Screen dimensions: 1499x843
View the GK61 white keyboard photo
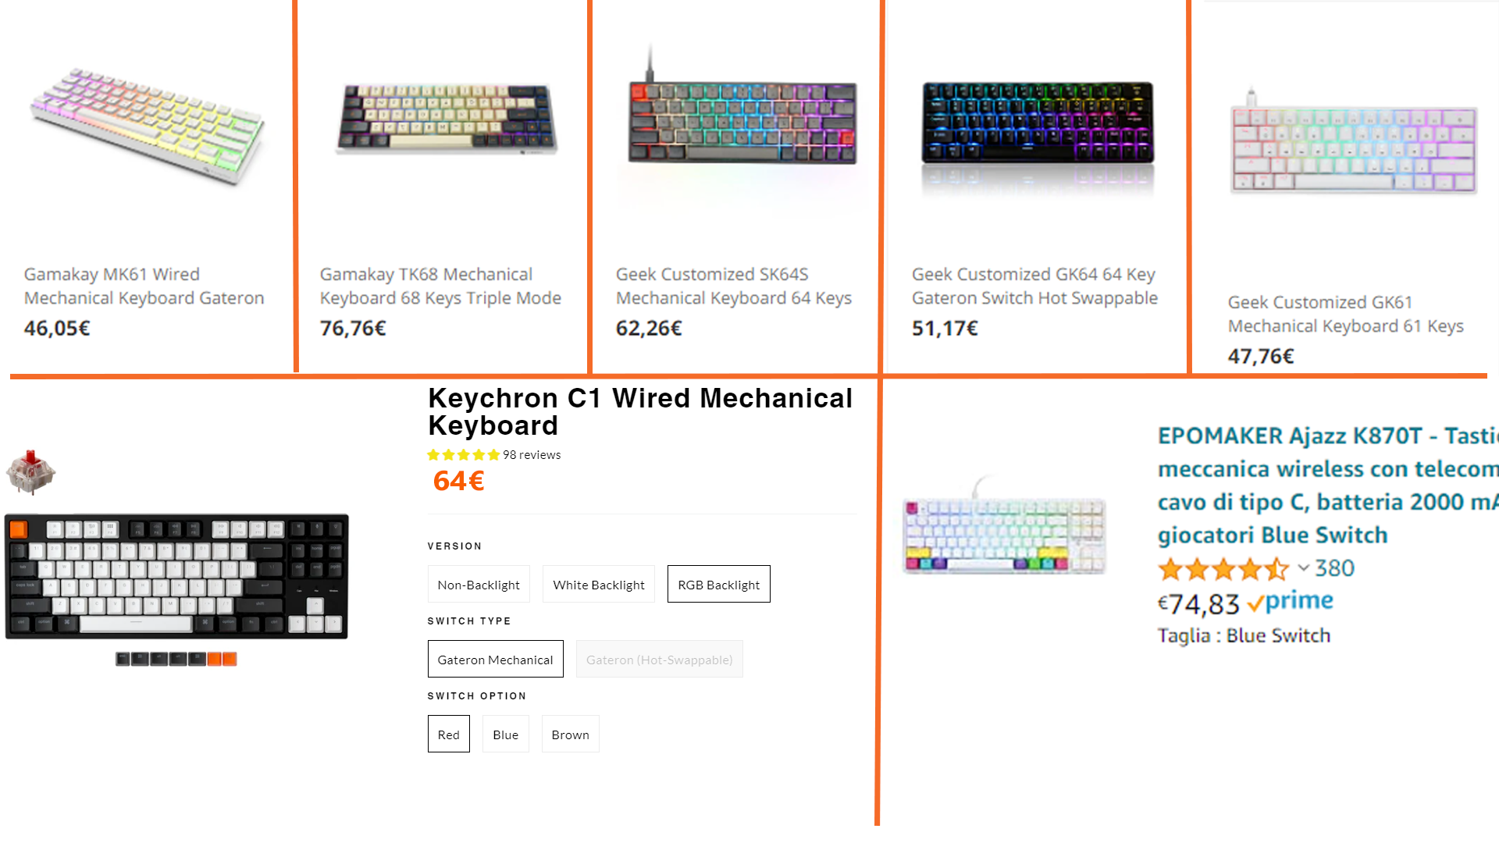tap(1353, 148)
